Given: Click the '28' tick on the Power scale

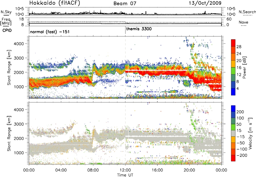Looking at the screenshot, I should click(x=239, y=47).
